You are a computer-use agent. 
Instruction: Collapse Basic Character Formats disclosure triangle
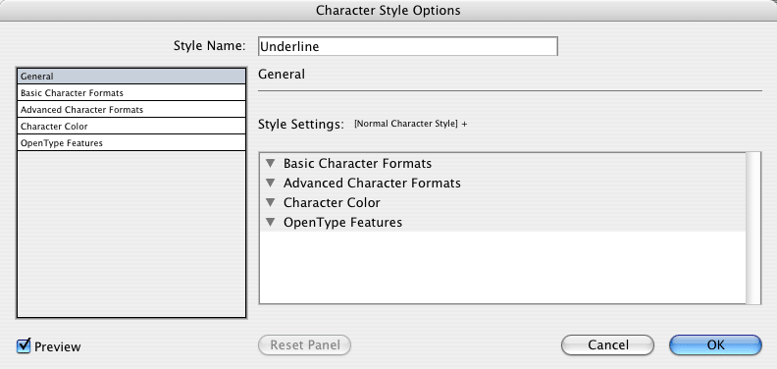[x=270, y=163]
